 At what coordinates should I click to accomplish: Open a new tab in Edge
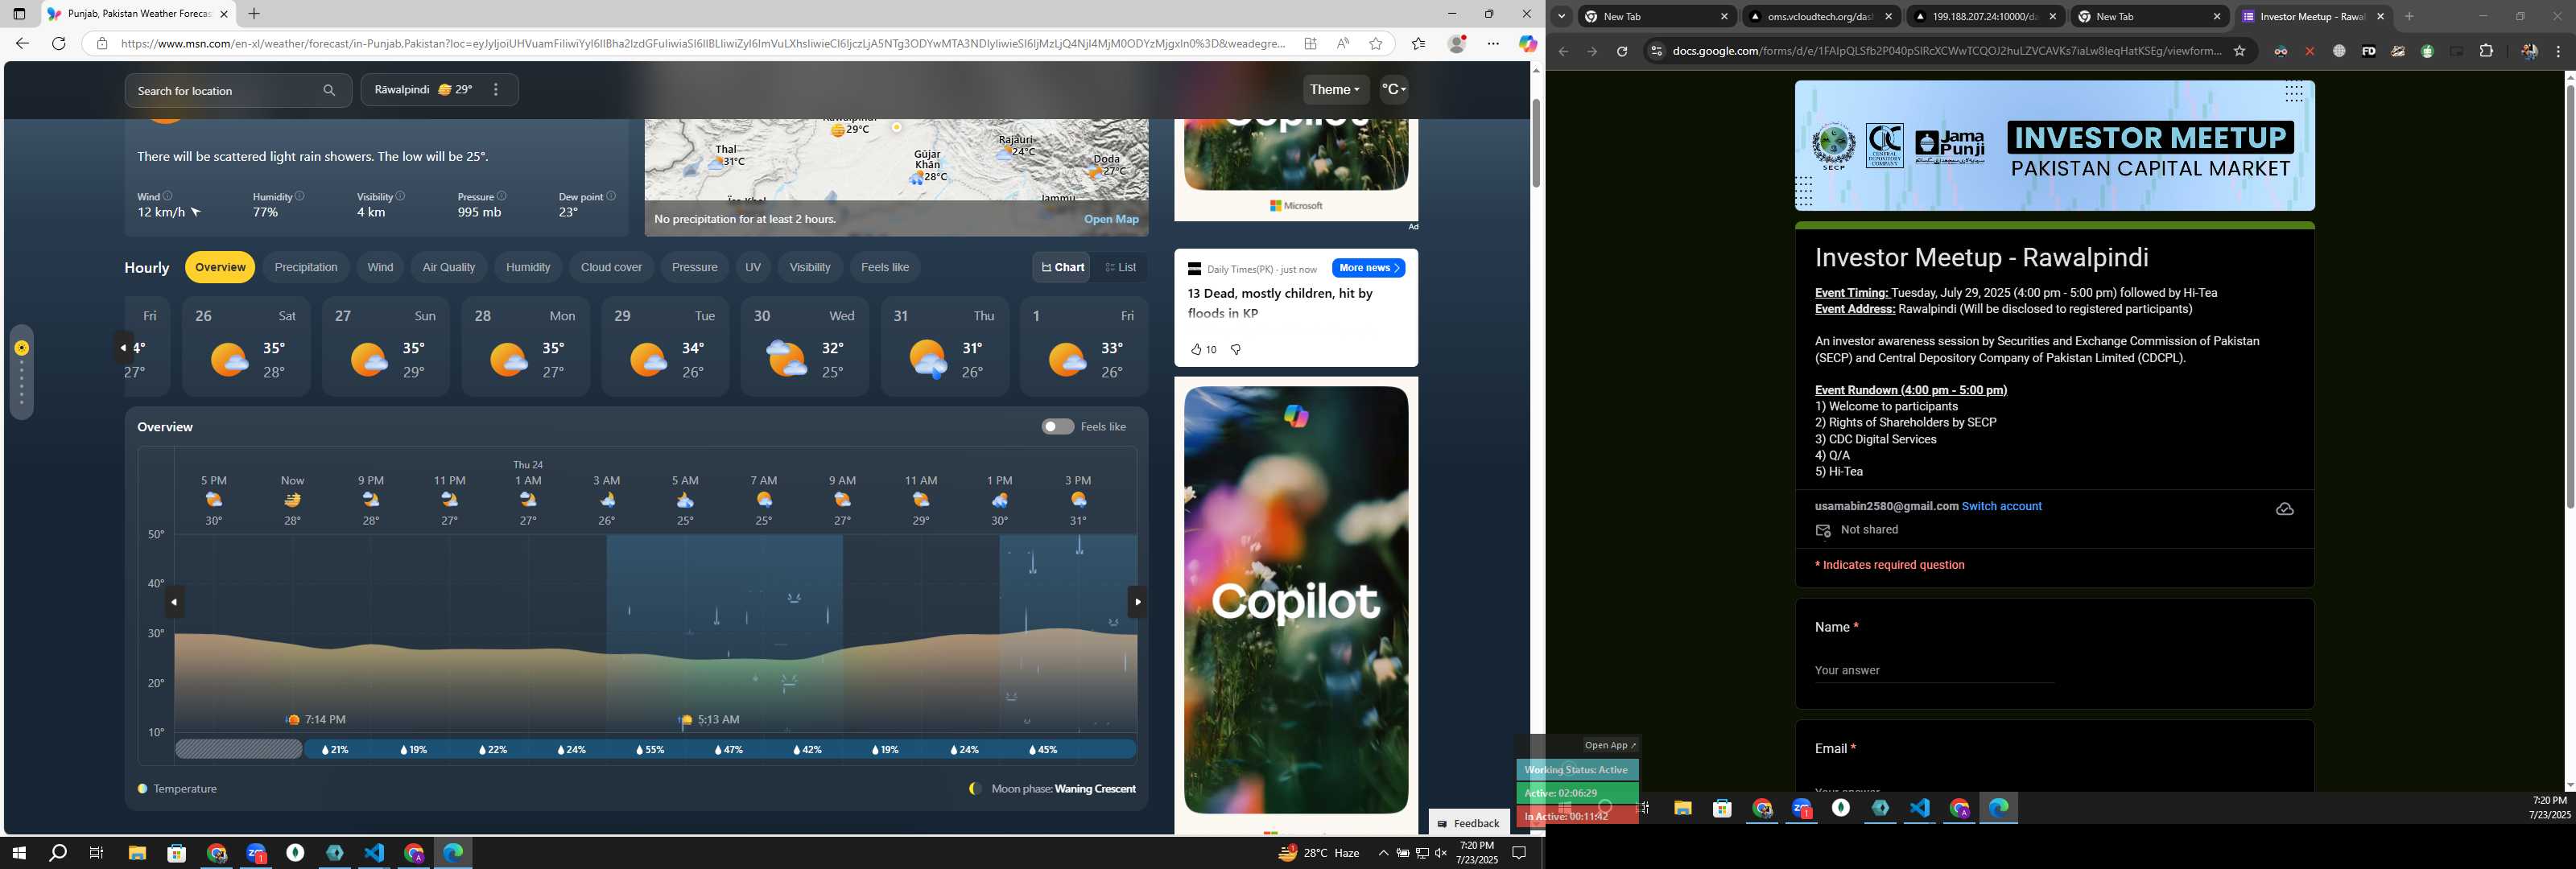[254, 14]
